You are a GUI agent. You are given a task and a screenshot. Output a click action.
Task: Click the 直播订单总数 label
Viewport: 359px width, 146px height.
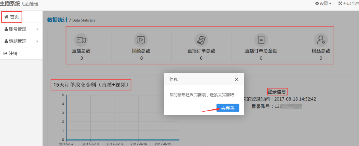pyautogui.click(x=201, y=51)
